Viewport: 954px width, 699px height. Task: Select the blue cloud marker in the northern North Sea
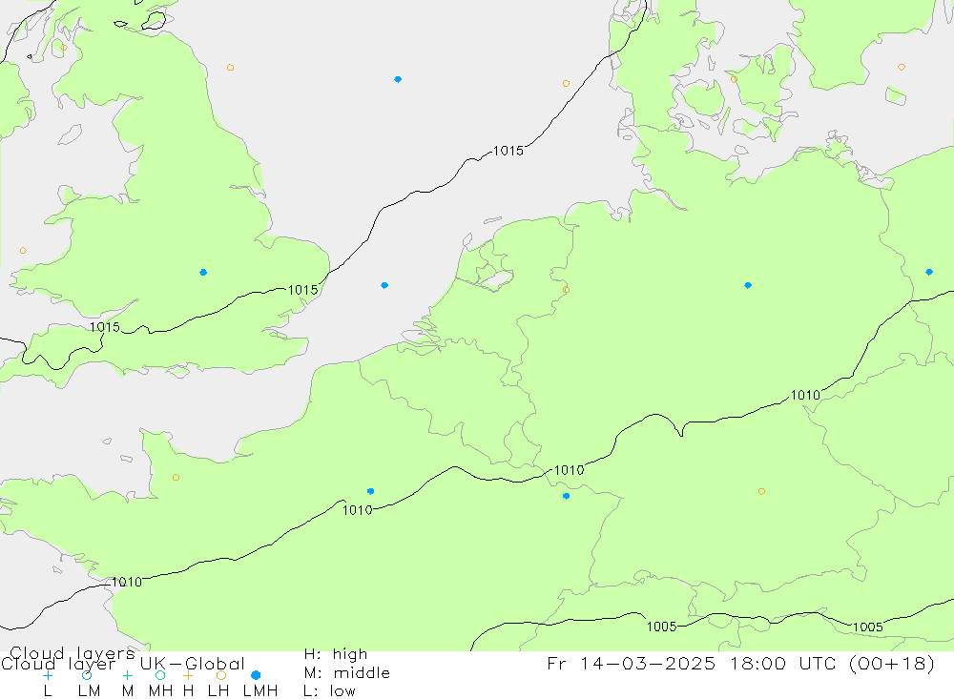(x=398, y=79)
